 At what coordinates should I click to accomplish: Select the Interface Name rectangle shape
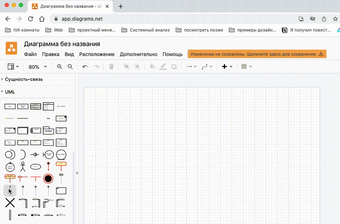point(23,106)
